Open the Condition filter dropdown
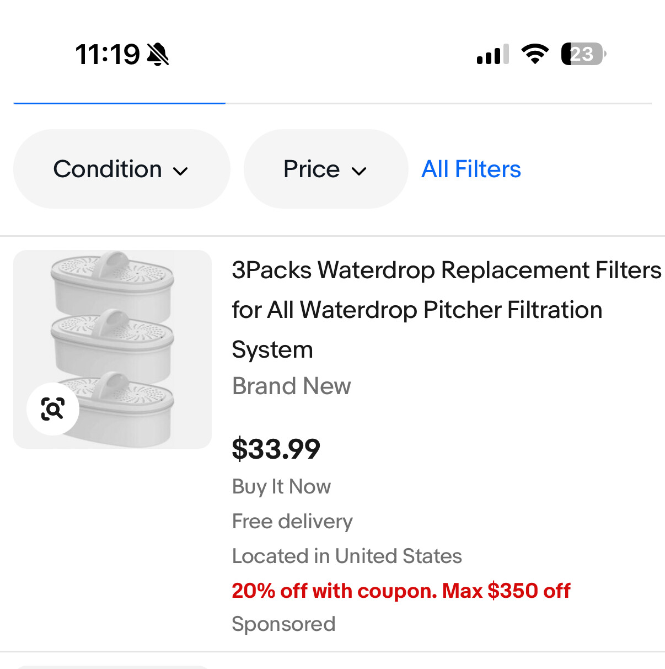The height and width of the screenshot is (669, 665). point(121,169)
